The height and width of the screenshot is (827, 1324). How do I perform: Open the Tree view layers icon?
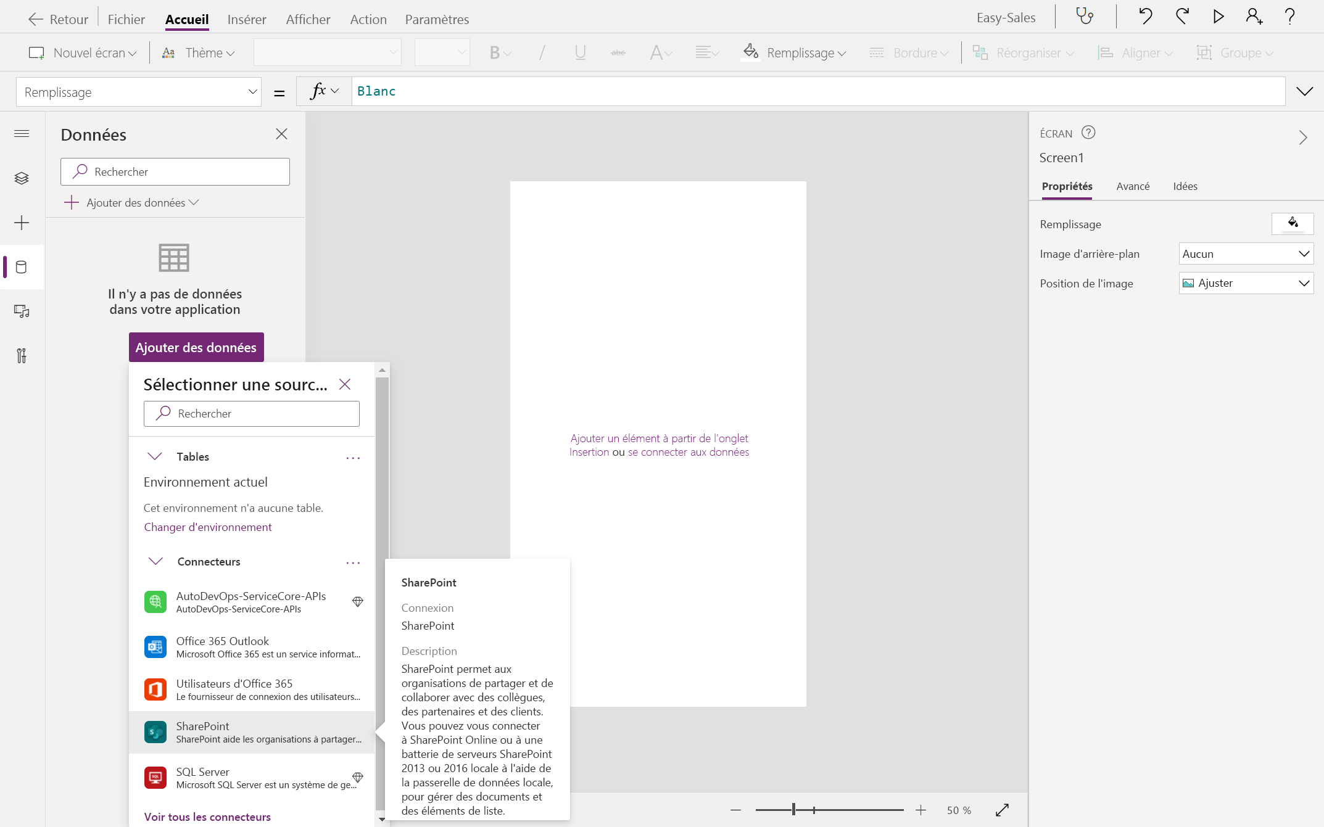22,178
